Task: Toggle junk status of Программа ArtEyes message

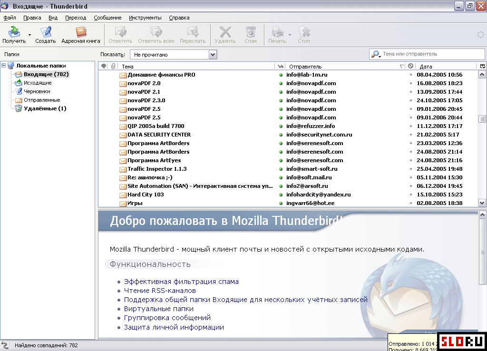Action: tap(410, 160)
